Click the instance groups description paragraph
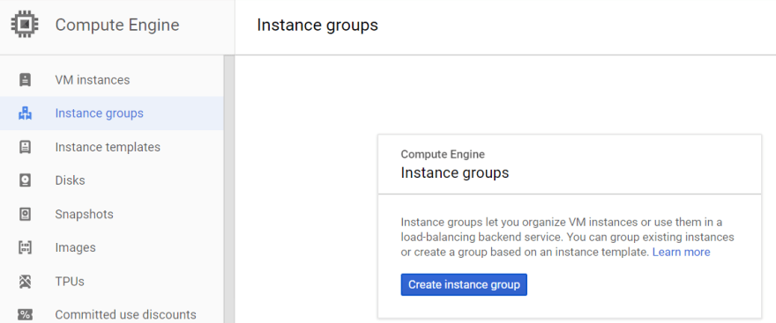The image size is (776, 323). tap(567, 237)
